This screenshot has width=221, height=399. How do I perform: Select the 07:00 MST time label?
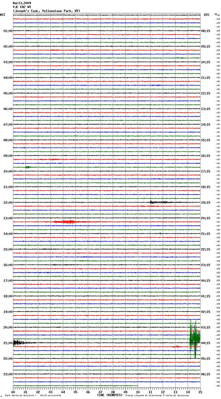point(8,125)
